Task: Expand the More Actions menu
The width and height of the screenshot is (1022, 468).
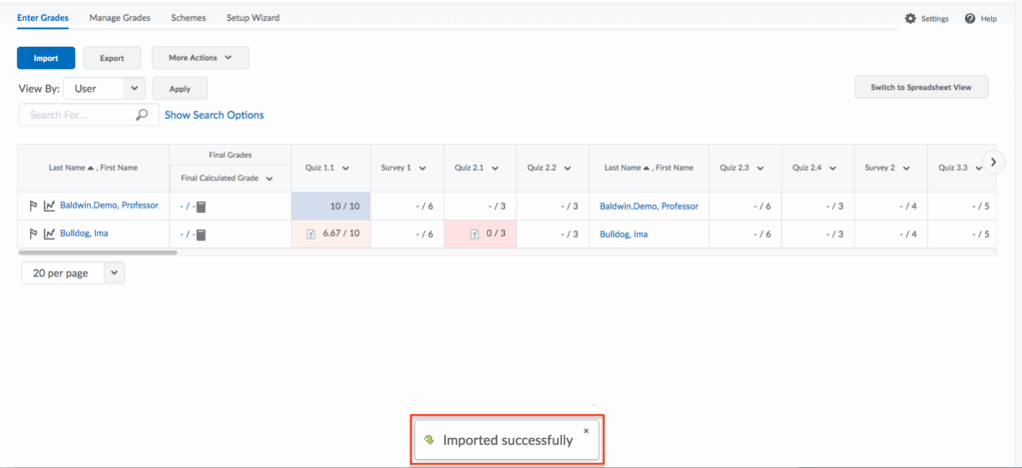Action: 201,58
